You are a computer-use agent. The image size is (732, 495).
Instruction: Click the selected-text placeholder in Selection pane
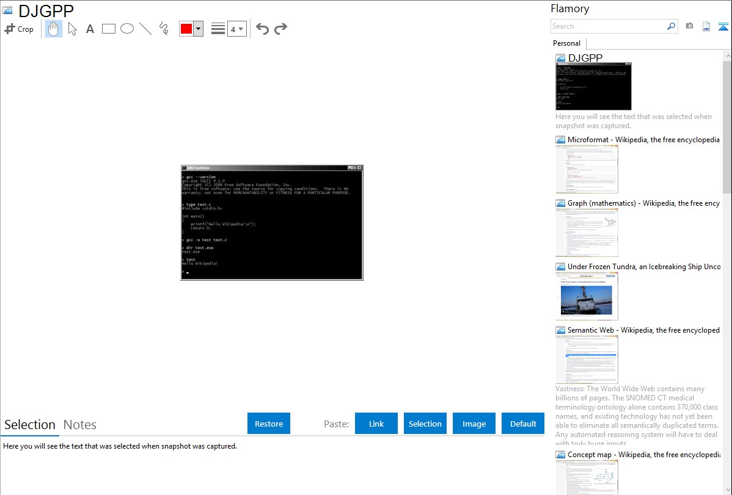(120, 446)
